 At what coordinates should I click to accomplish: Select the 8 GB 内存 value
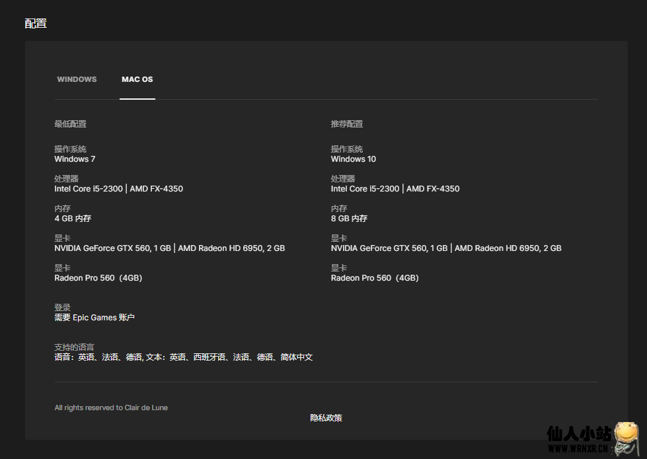point(349,219)
